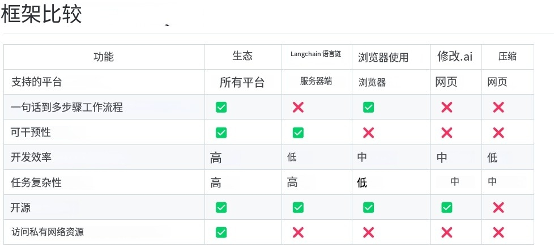Click the Langchain 语言链 column header

pos(316,54)
